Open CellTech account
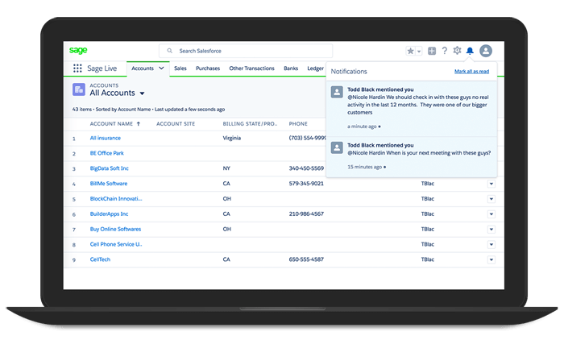564x340 pixels. coord(100,259)
